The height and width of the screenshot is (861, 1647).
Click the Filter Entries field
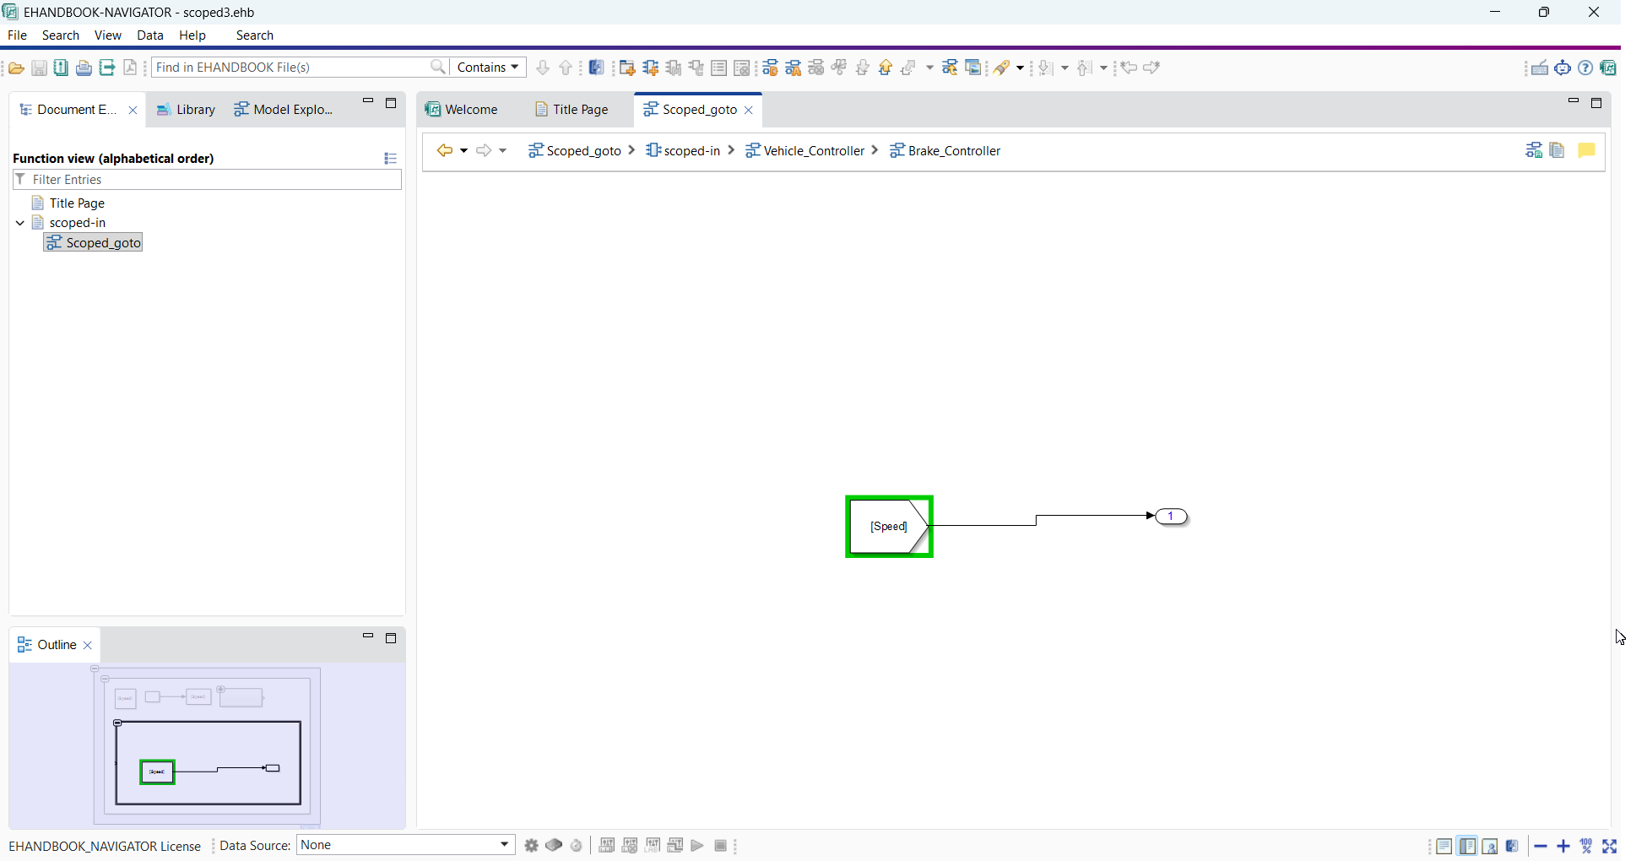click(207, 179)
